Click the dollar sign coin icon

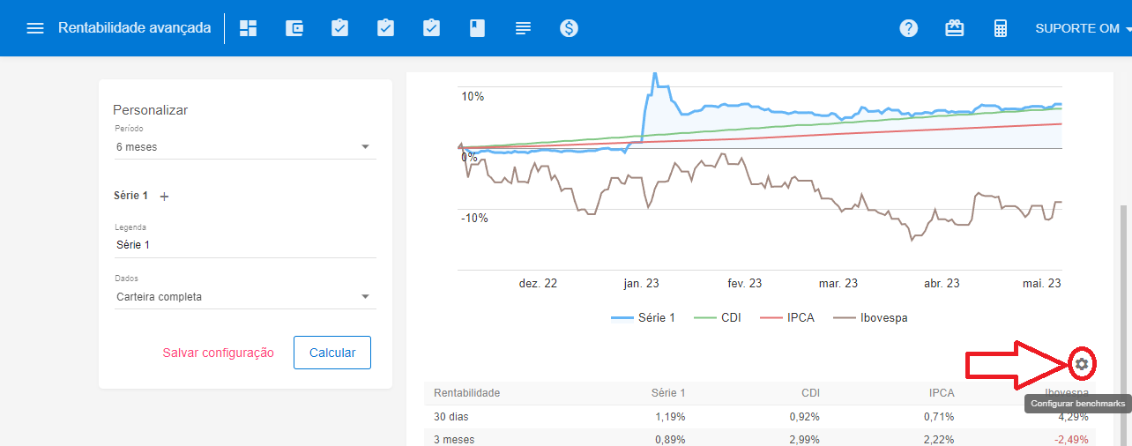coord(569,28)
